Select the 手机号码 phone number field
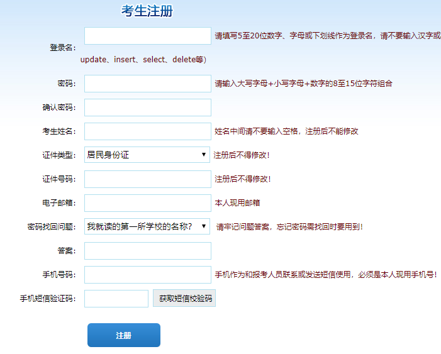441x354 pixels. (x=148, y=275)
